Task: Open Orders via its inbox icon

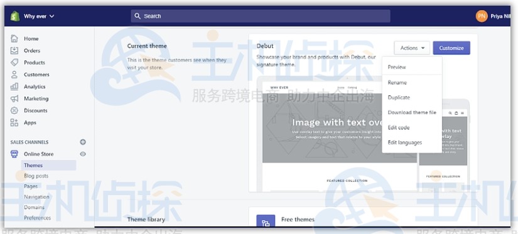Action: (14, 50)
